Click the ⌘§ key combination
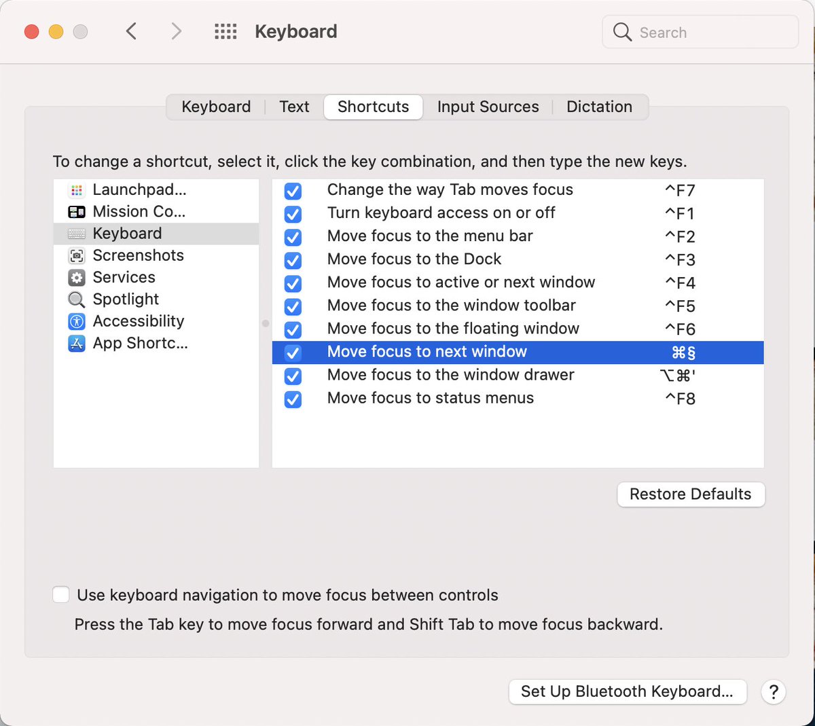Viewport: 815px width, 726px height. pyautogui.click(x=683, y=352)
